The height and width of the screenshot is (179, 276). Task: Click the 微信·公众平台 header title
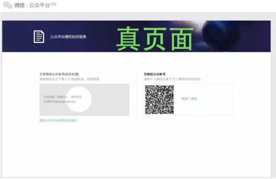pos(32,5)
